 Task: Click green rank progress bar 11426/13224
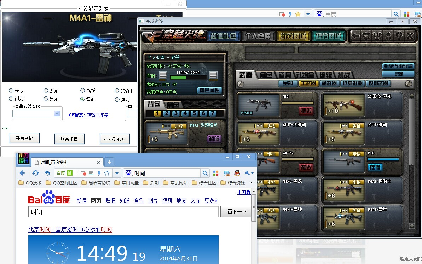[188, 77]
